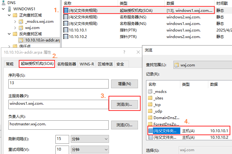Close the 10.10.10.in-addr.arpa properties dialog
This screenshot has width=232, height=154.
pyautogui.click(x=138, y=52)
